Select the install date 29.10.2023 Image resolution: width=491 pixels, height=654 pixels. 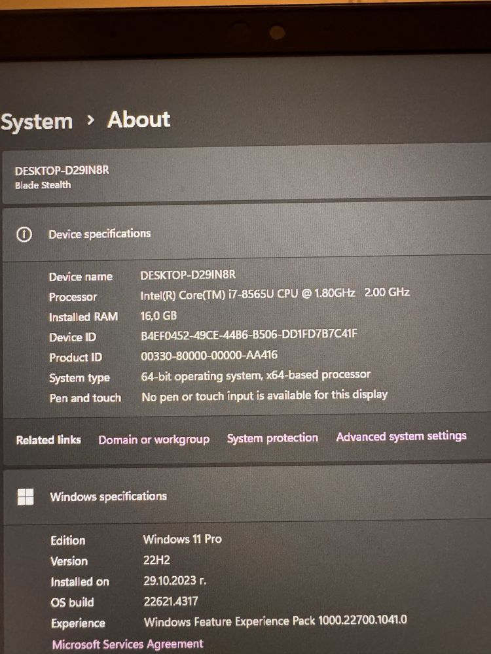[175, 581]
